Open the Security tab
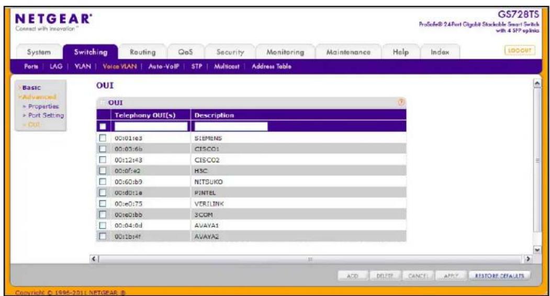Viewport: 550px width, 296px height. 230,52
